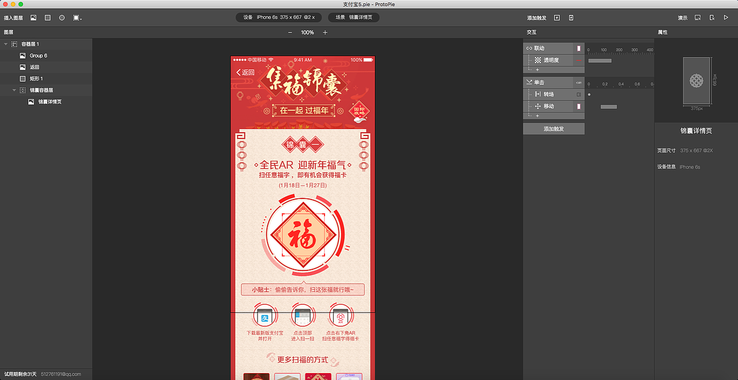Click the opacity duration bar on the timeline

[x=600, y=60]
